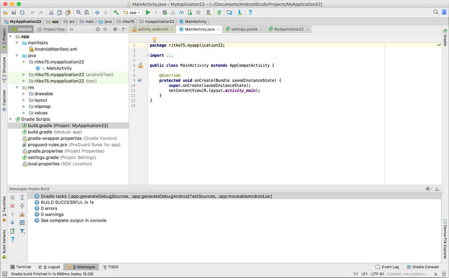
Task: Navigate back with the blue arrow
Action: pos(97,13)
